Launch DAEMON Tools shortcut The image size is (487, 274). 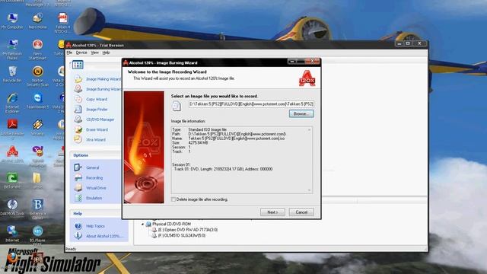tap(12, 208)
